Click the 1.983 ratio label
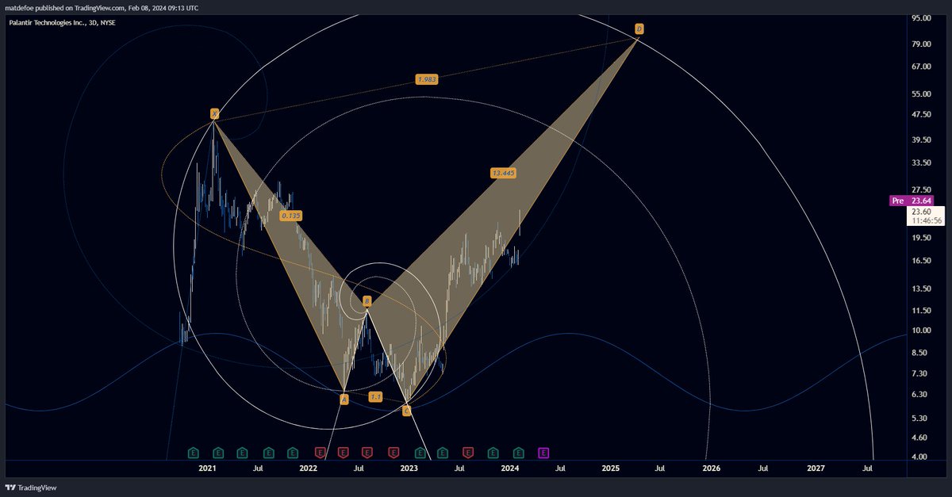 (427, 79)
